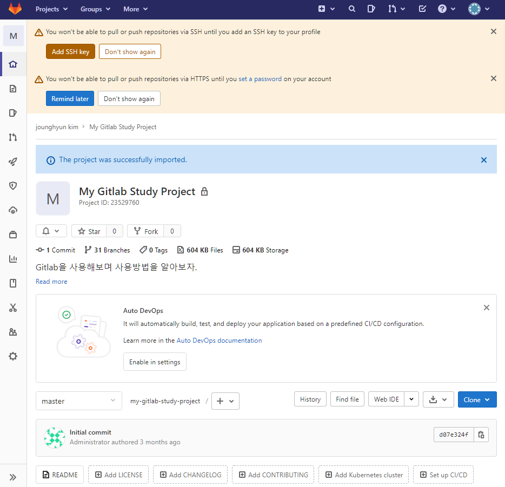Open Analytics chart icon in sidebar

[13, 259]
